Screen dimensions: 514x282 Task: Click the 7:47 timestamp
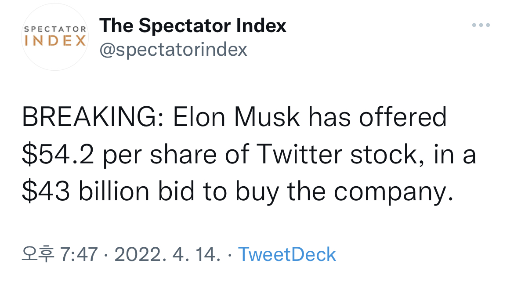(79, 254)
